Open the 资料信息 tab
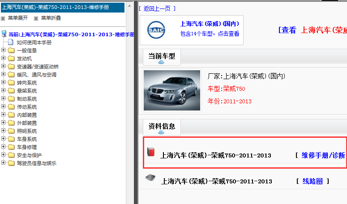 [x=162, y=127]
